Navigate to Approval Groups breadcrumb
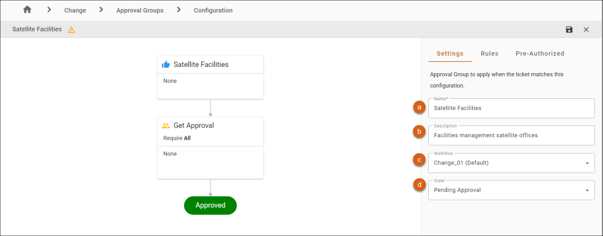The image size is (603, 236). coord(140,10)
